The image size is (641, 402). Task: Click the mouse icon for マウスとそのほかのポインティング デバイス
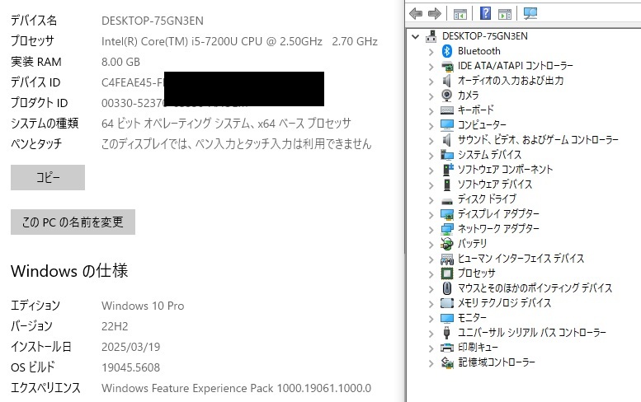tap(447, 288)
